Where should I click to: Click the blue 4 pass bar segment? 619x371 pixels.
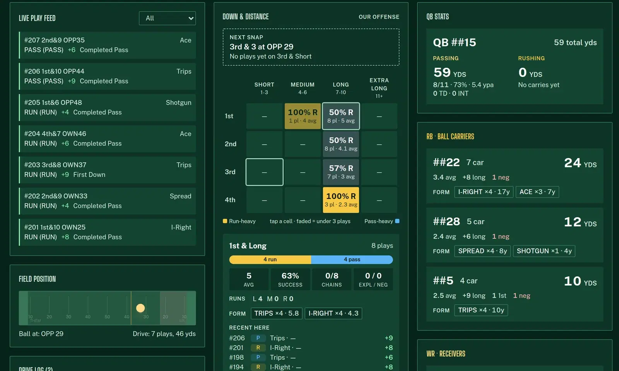[x=352, y=260]
